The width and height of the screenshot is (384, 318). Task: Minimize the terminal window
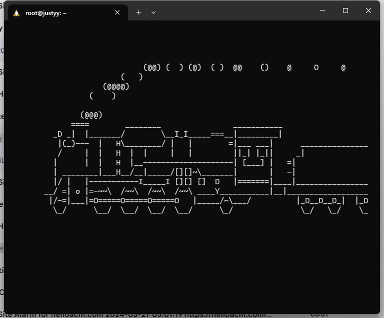tap(322, 11)
